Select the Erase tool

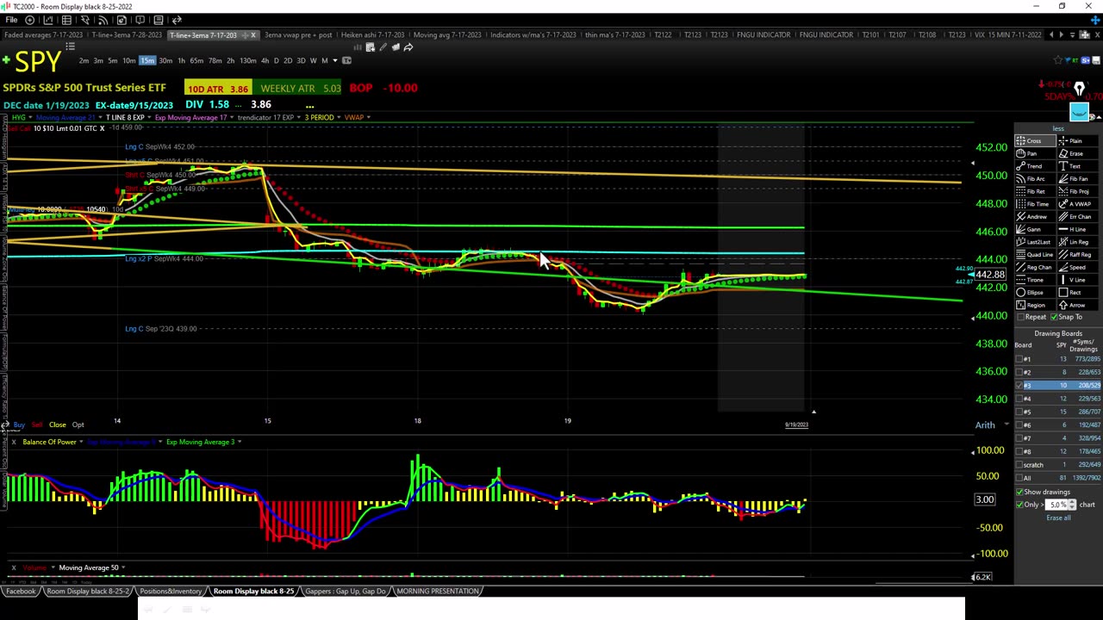coord(1077,153)
